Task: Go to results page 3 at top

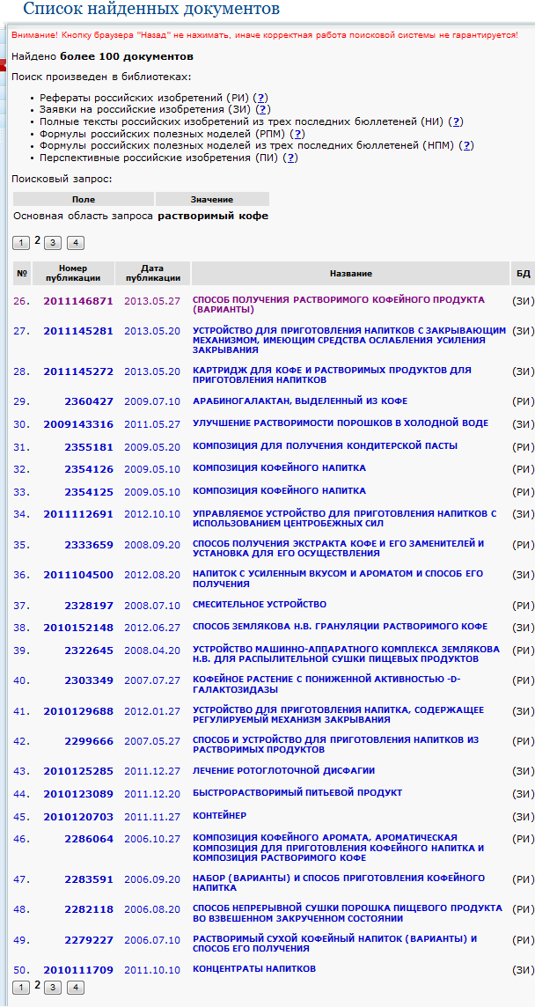Action: [x=54, y=243]
